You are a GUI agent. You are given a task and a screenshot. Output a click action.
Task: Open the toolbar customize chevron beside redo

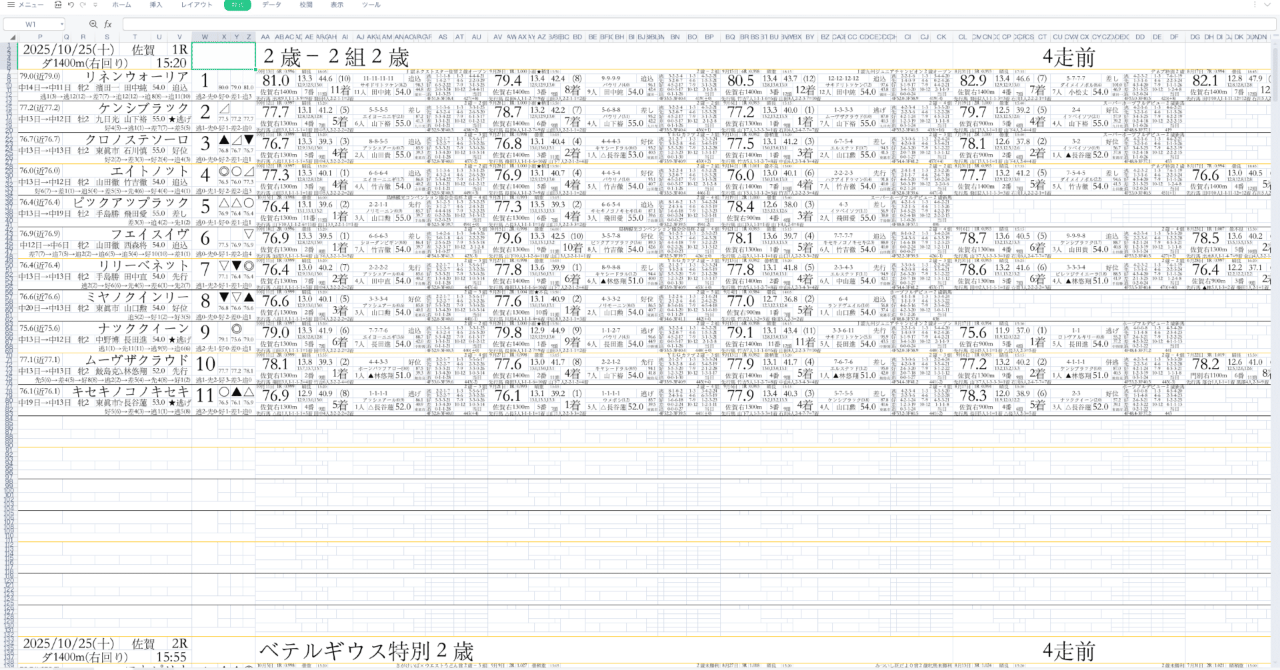95,5
